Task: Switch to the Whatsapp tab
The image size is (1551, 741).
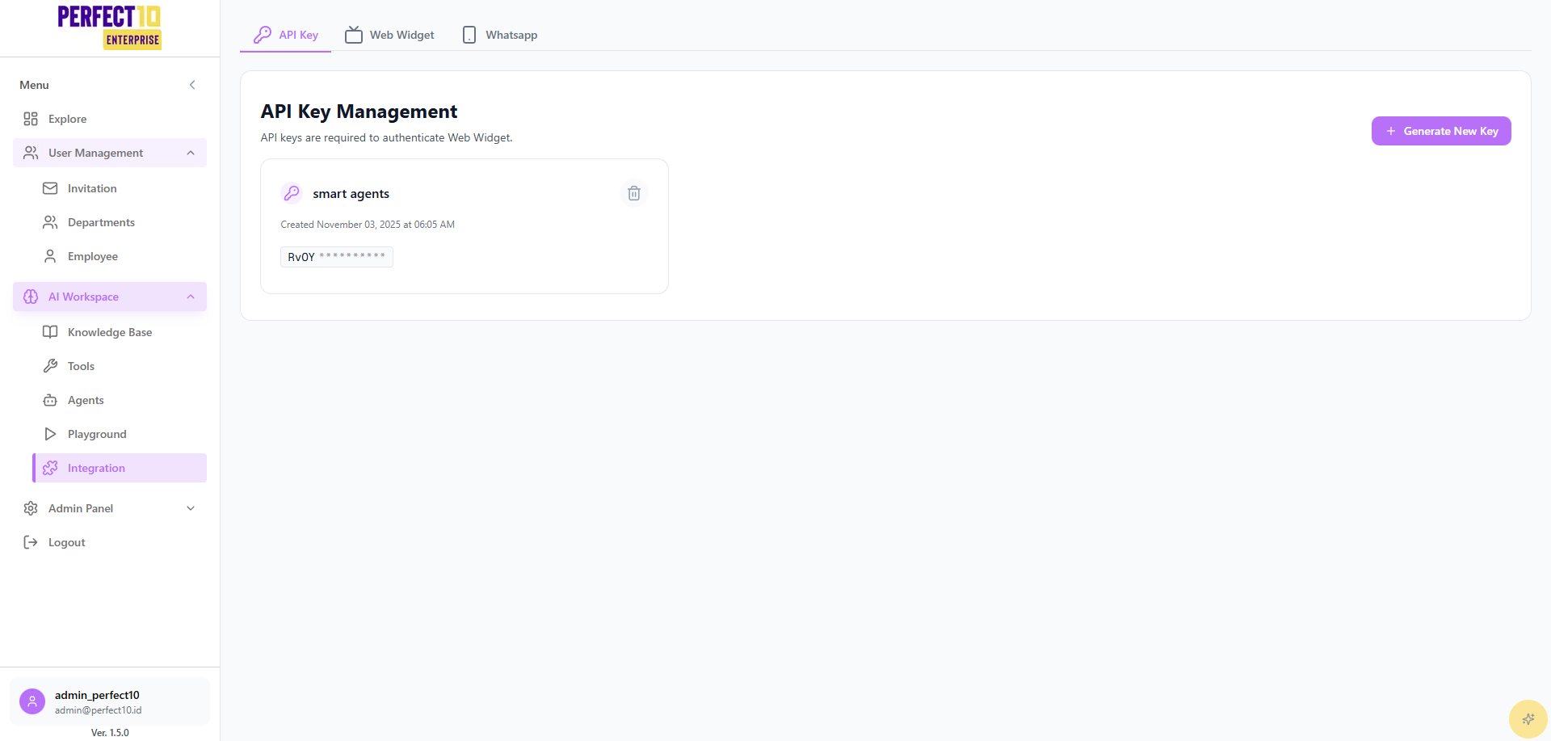Action: point(499,35)
